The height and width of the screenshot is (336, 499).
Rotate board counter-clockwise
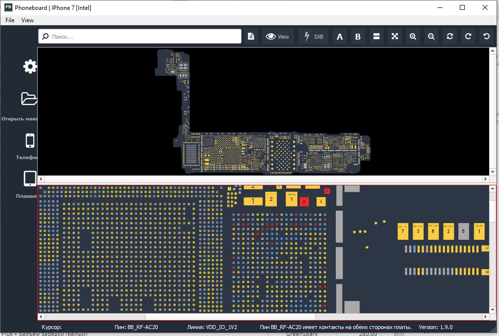coord(487,36)
